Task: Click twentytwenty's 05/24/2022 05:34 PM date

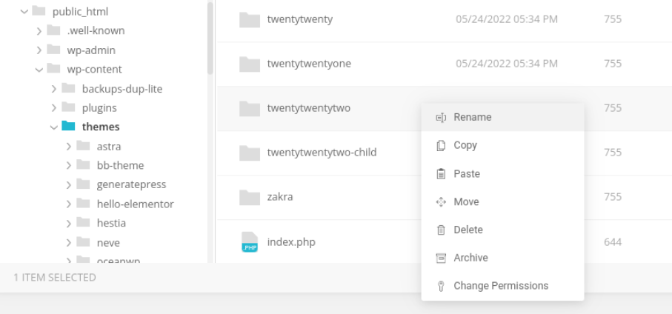Action: tap(507, 19)
